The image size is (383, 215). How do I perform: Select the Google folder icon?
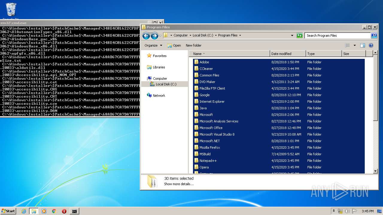click(196, 95)
